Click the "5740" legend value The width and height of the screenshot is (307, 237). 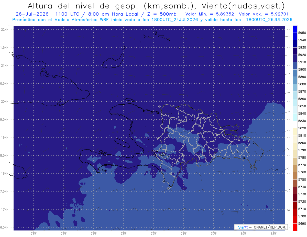[x=302, y=187]
